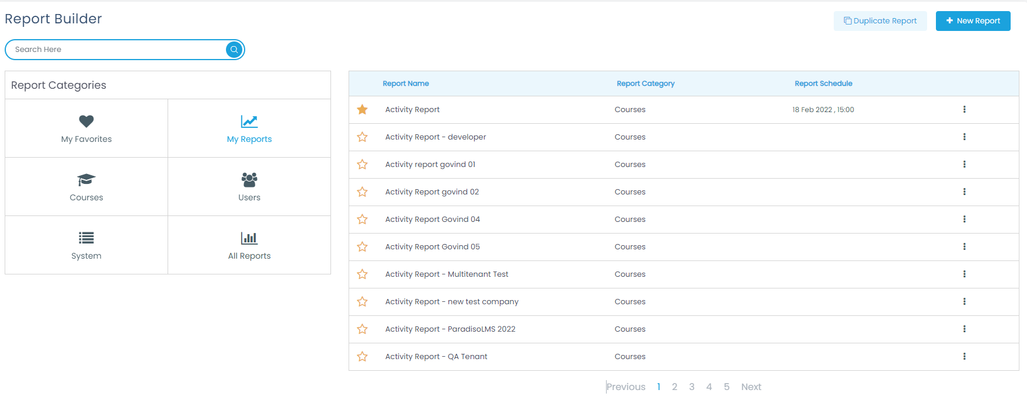The image size is (1027, 414).
Task: Open kebab menu for Activity Report Govind 04
Action: point(964,220)
